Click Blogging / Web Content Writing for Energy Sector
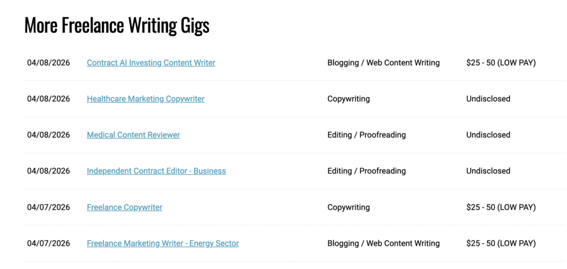 (383, 243)
